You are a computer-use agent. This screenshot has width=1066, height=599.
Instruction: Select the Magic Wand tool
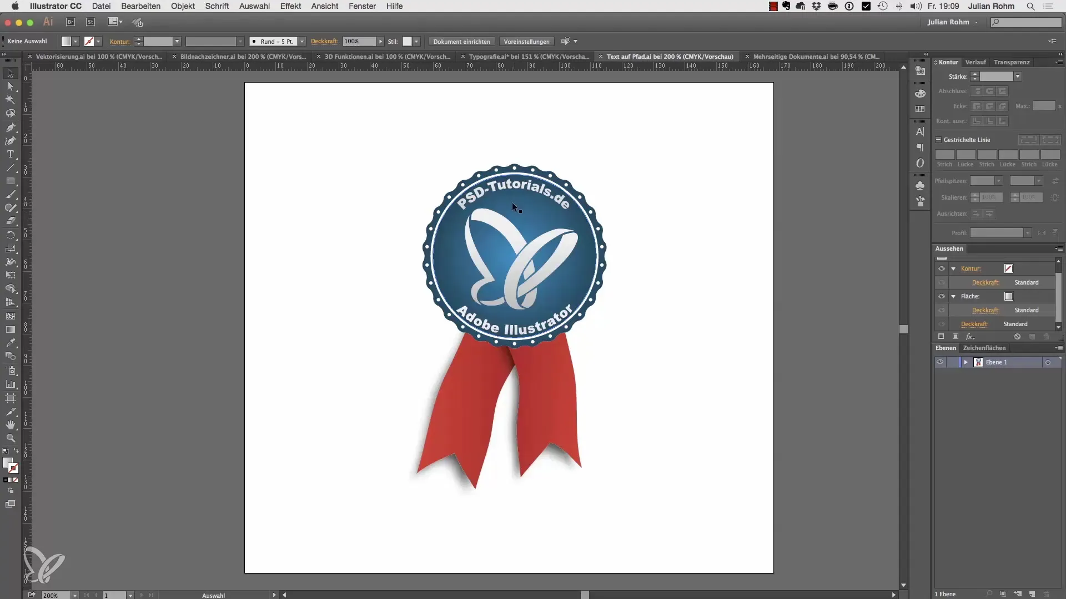[10, 100]
